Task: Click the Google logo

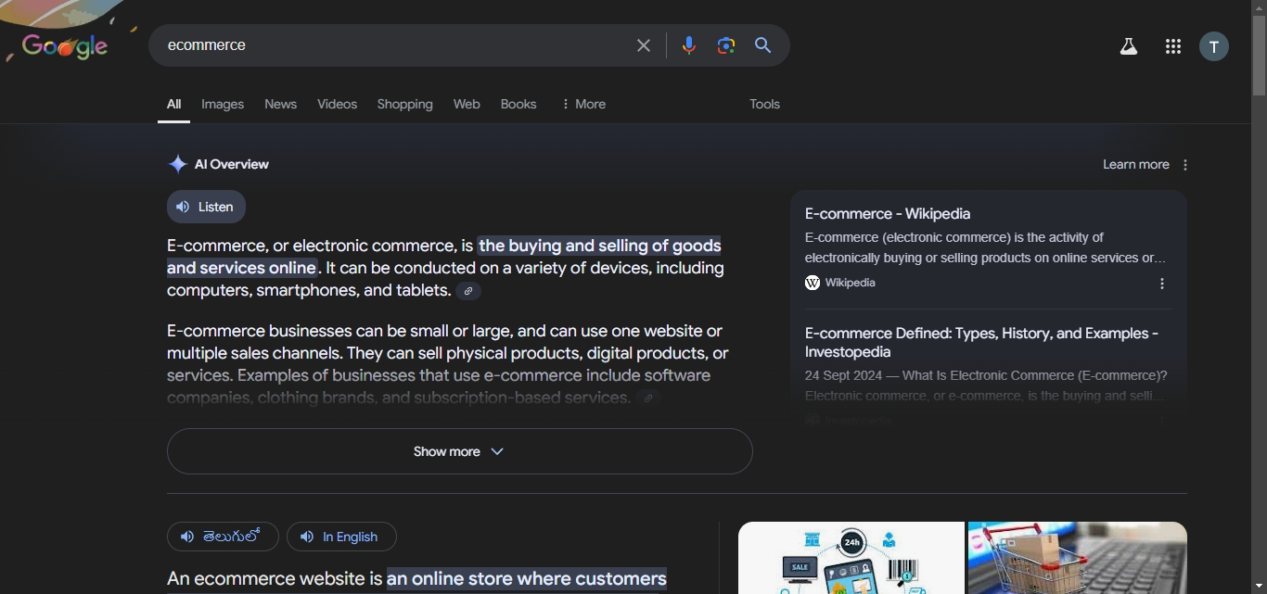Action: pos(65,46)
